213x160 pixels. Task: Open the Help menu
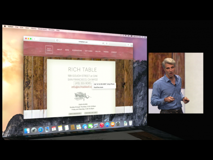[x=58, y=30]
